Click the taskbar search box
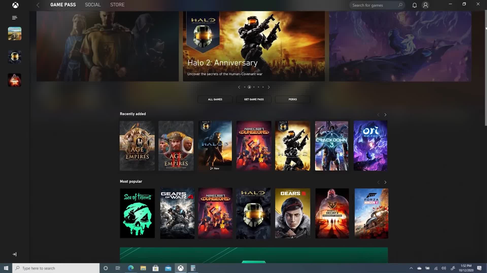The image size is (487, 273). 56,268
